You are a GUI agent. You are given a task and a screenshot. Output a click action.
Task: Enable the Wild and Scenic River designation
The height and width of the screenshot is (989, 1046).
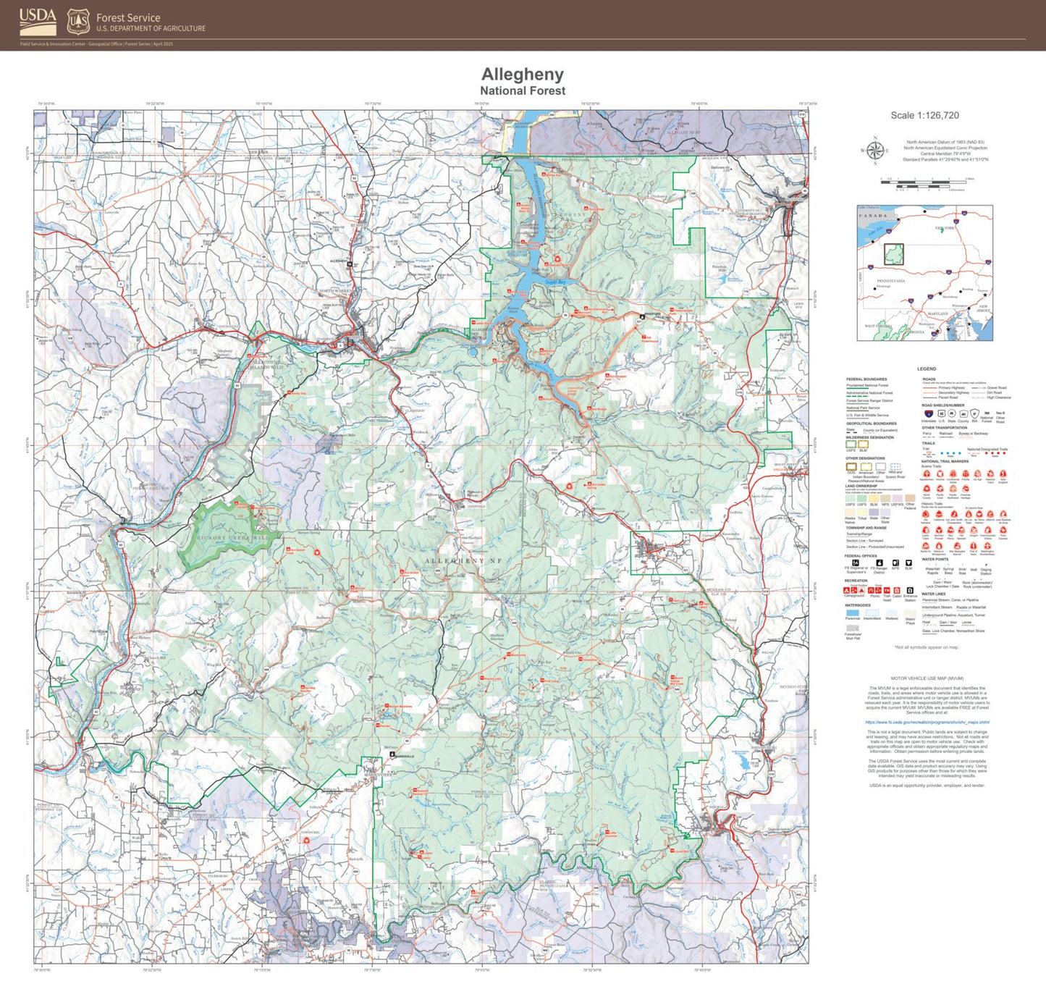(x=895, y=467)
